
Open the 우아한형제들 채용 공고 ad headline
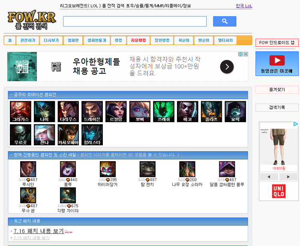(x=96, y=66)
